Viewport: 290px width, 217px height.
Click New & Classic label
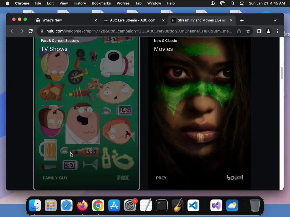[x=165, y=41]
